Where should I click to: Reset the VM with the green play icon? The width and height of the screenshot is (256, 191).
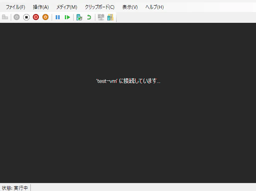click(x=67, y=17)
